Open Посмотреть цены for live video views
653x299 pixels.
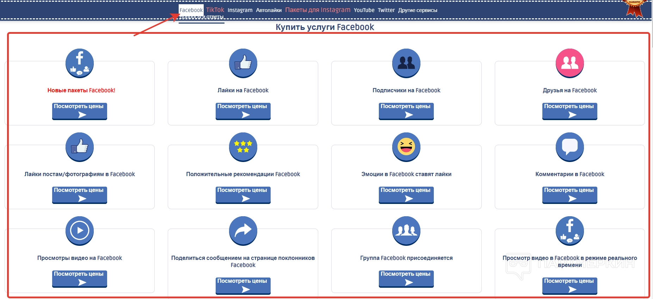tap(570, 286)
